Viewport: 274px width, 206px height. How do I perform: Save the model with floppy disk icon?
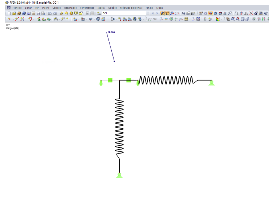pyautogui.click(x=28, y=13)
